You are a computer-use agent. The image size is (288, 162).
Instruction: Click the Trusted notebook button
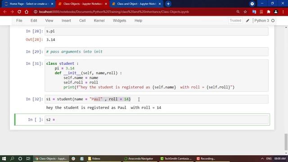click(235, 20)
